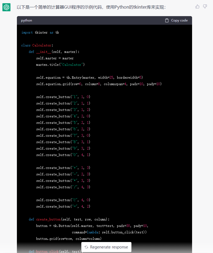Image resolution: width=213 pixels, height=253 pixels.
Task: Click the 'class Calculator:' line
Action: click(37, 45)
